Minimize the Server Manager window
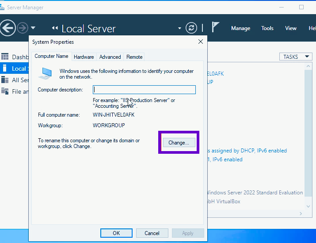The image size is (316, 243). tap(282, 7)
